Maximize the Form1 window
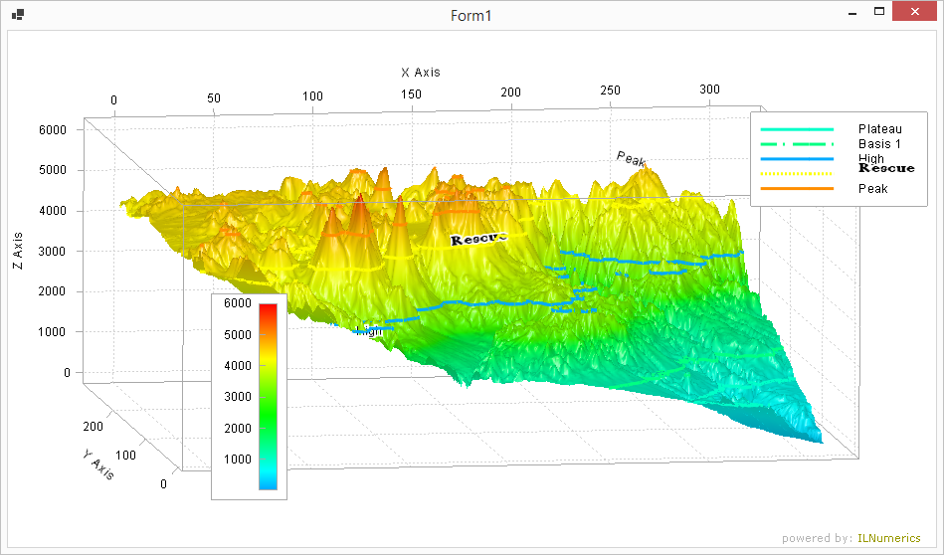 pyautogui.click(x=878, y=14)
